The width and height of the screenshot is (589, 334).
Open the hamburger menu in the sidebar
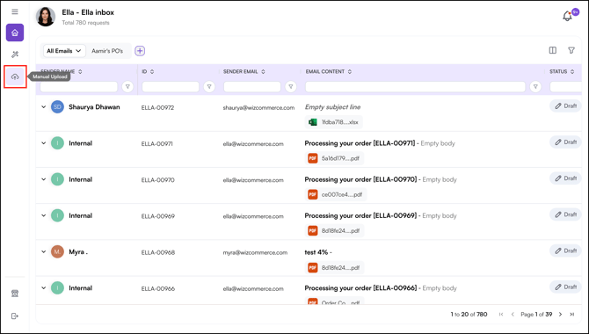(x=15, y=12)
